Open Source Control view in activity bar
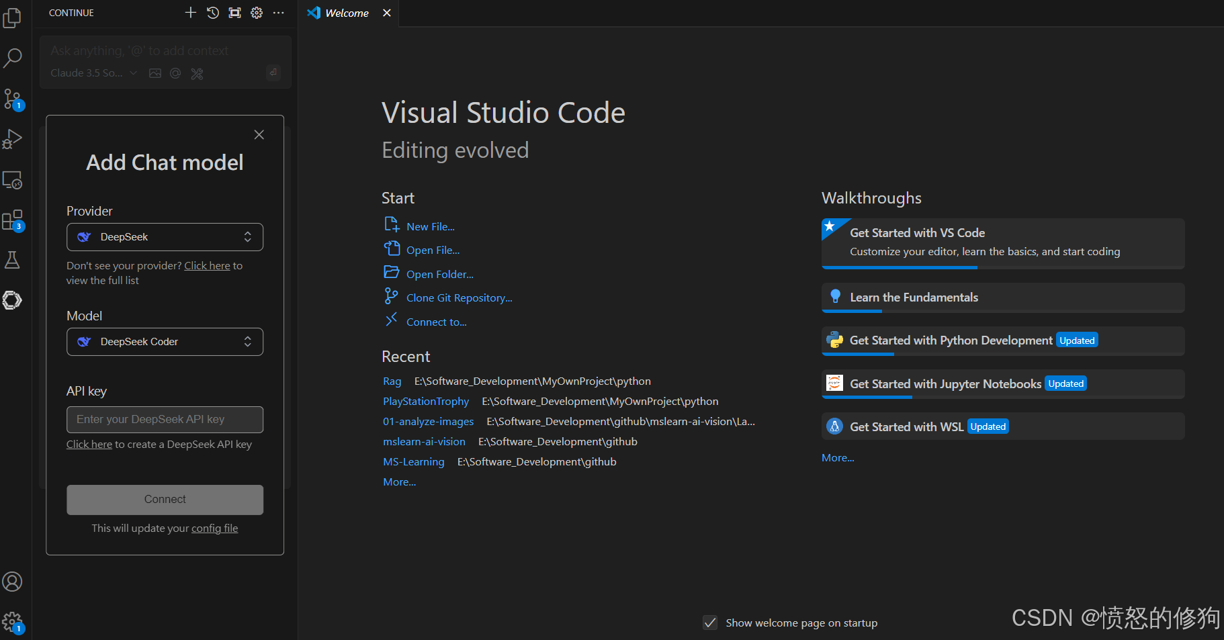This screenshot has width=1224, height=640. click(x=12, y=99)
